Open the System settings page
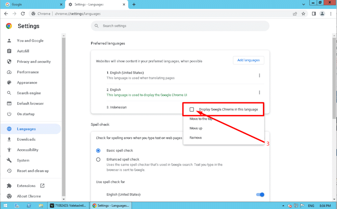The height and width of the screenshot is (209, 337). pyautogui.click(x=23, y=160)
